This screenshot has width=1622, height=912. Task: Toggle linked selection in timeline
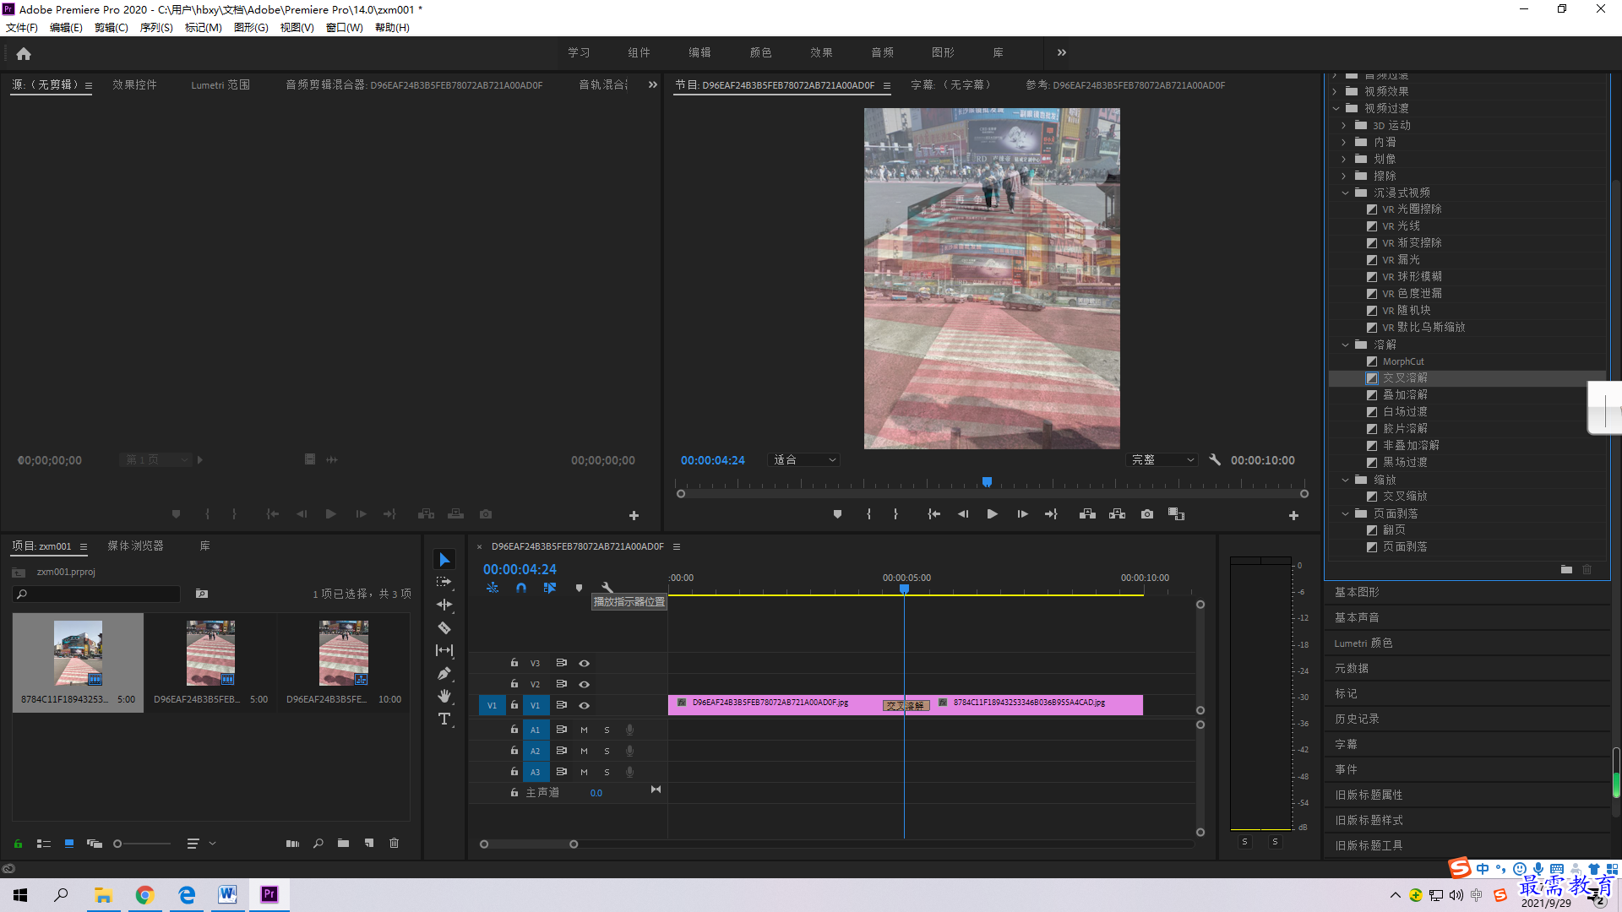(x=550, y=588)
